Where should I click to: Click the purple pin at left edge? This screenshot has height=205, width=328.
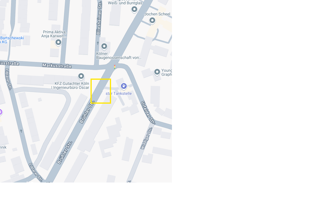1,112
